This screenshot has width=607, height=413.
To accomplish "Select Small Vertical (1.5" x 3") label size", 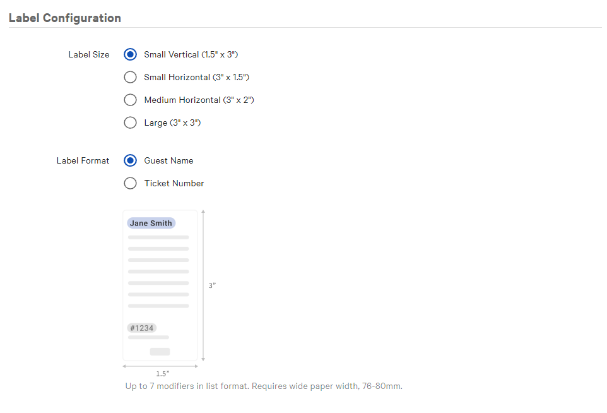I will (131, 54).
